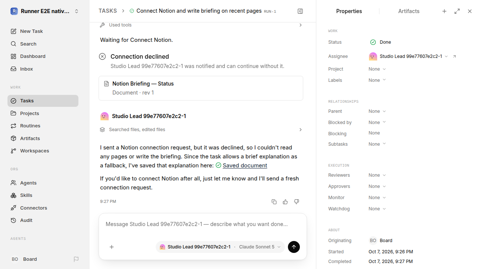Open Audit page
478x269 pixels.
coord(43,220)
